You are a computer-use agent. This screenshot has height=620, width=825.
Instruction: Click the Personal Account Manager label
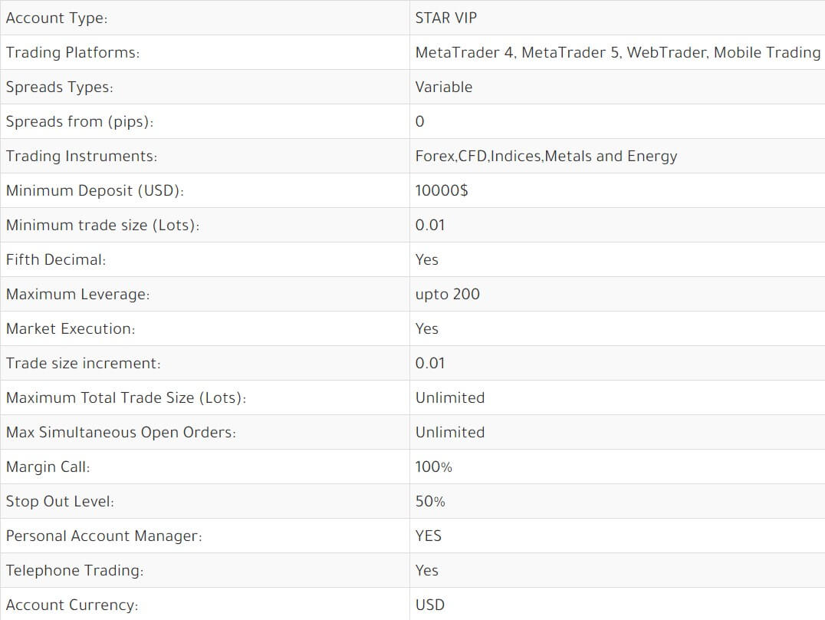coord(104,536)
